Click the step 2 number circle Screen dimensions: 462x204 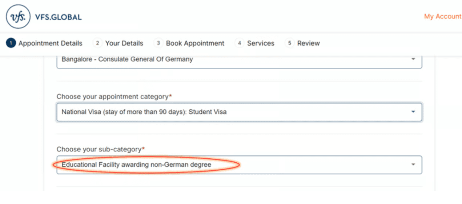coord(97,43)
